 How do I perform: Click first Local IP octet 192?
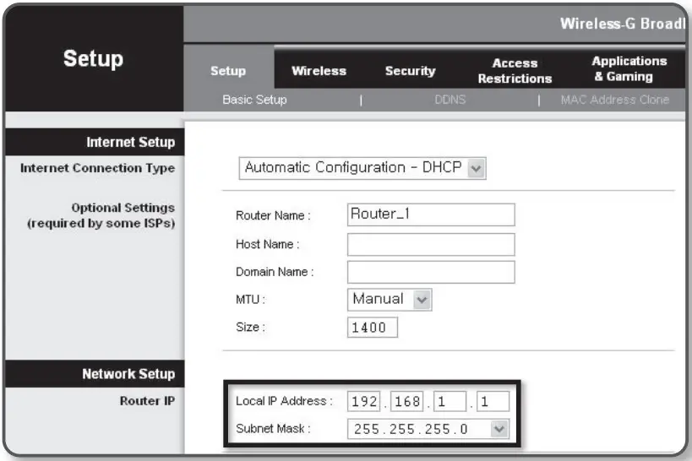pyautogui.click(x=363, y=401)
